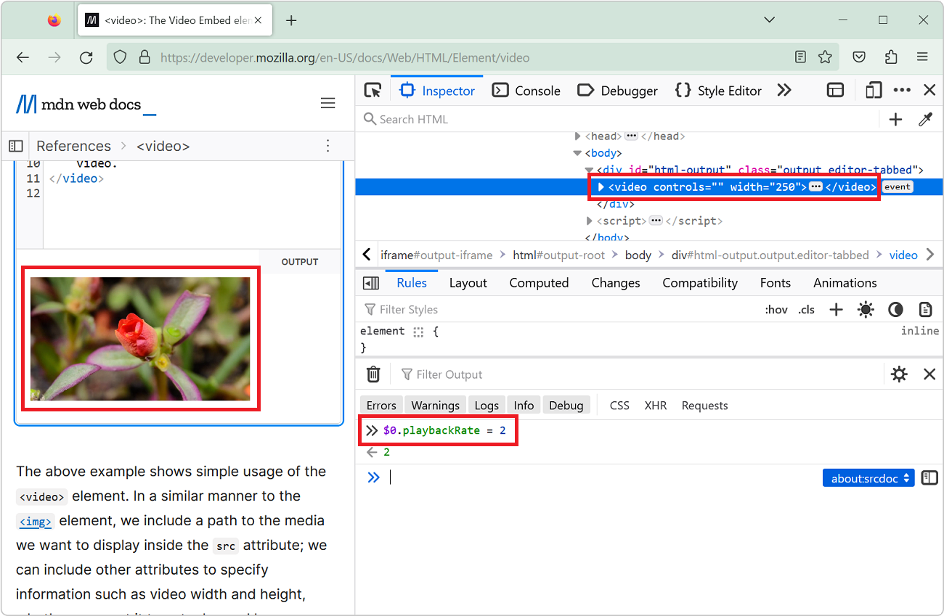Screen dimensions: 944x616
Task: Clear the console output with the trash icon
Action: pos(373,374)
